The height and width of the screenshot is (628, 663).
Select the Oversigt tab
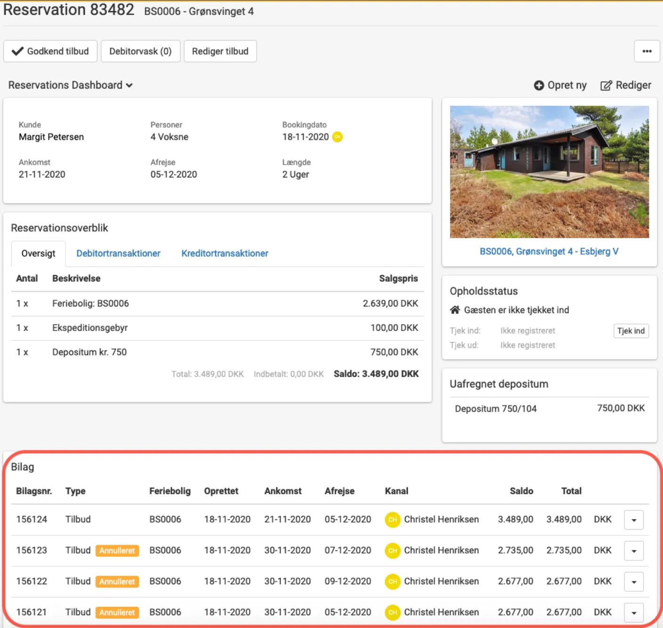pos(38,253)
